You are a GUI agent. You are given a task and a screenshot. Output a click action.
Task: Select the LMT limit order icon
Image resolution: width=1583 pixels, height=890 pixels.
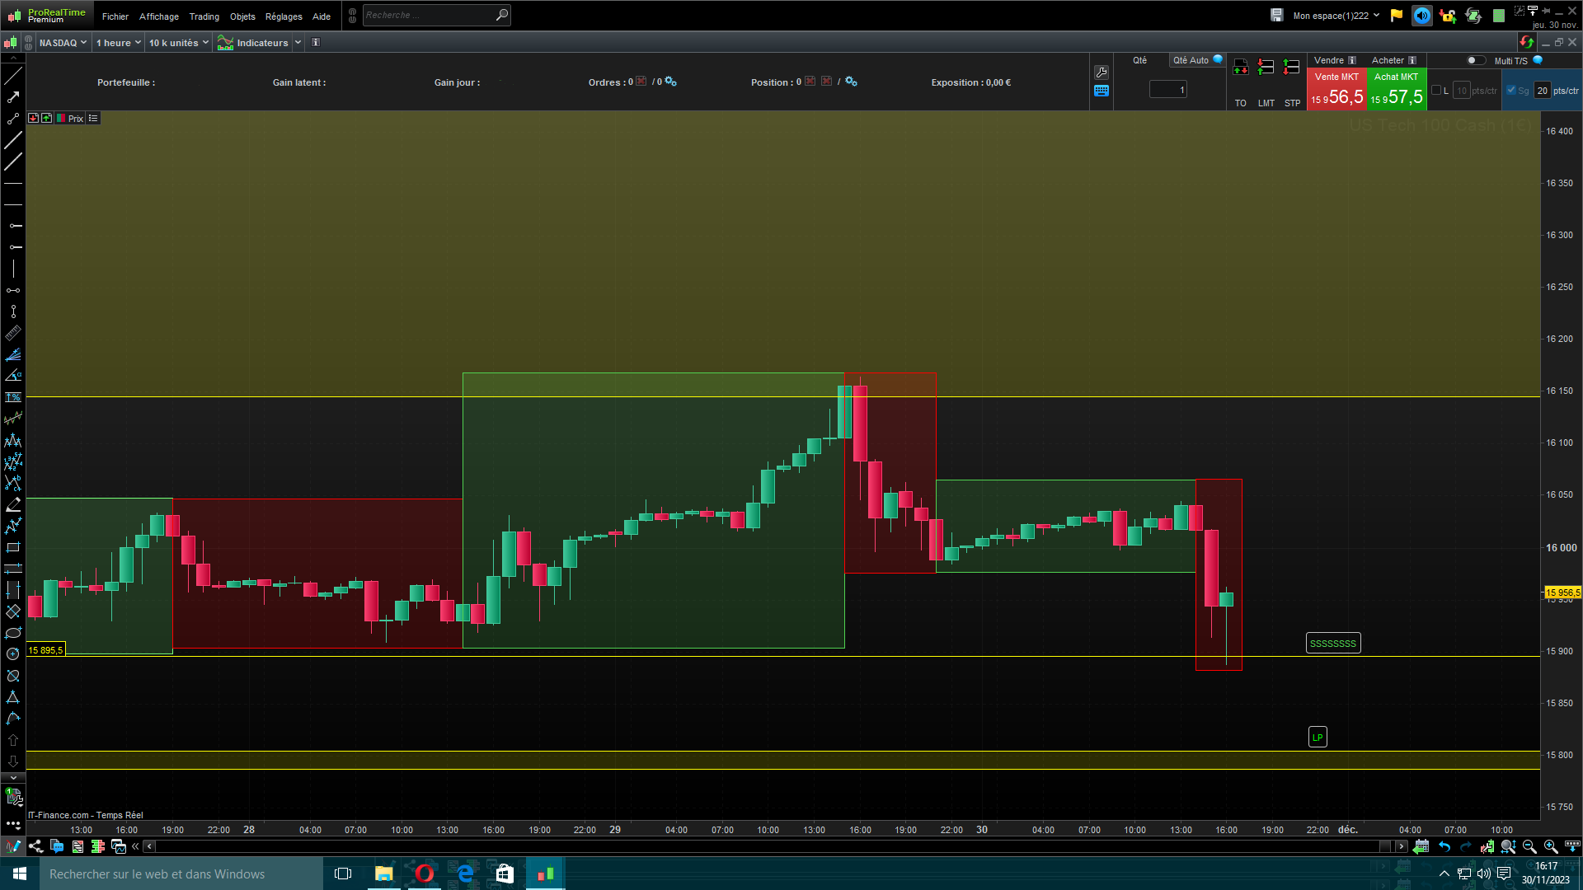1266,68
